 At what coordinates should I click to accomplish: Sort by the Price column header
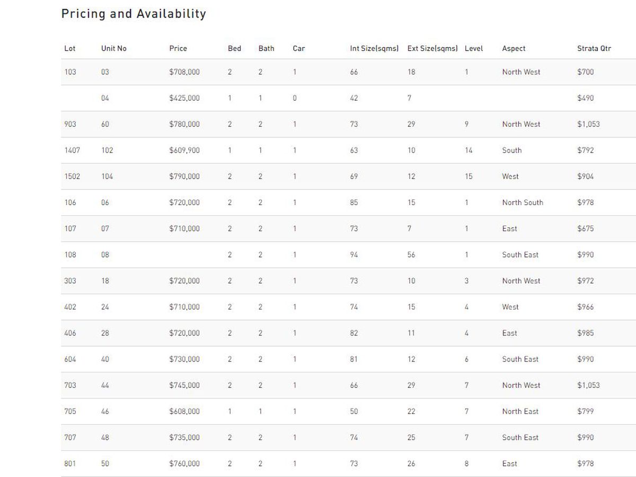pyautogui.click(x=178, y=48)
